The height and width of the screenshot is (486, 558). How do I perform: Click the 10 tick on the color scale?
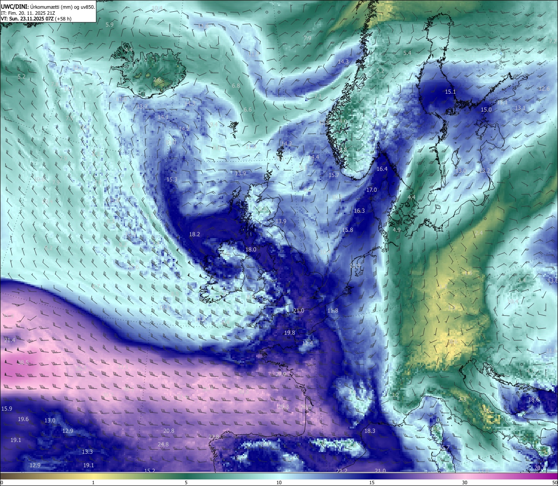279,483
